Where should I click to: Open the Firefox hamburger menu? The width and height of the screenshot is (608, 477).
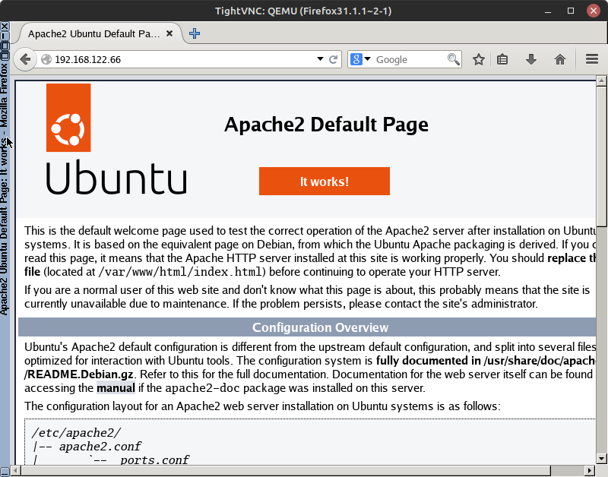592,59
